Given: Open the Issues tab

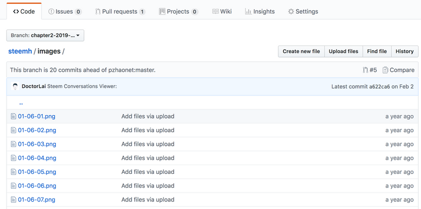Looking at the screenshot, I should (x=65, y=12).
